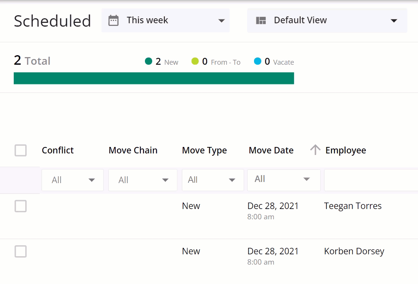418x284 pixels.
Task: Check the Teegan Torres row checkbox
Action: [x=21, y=206]
